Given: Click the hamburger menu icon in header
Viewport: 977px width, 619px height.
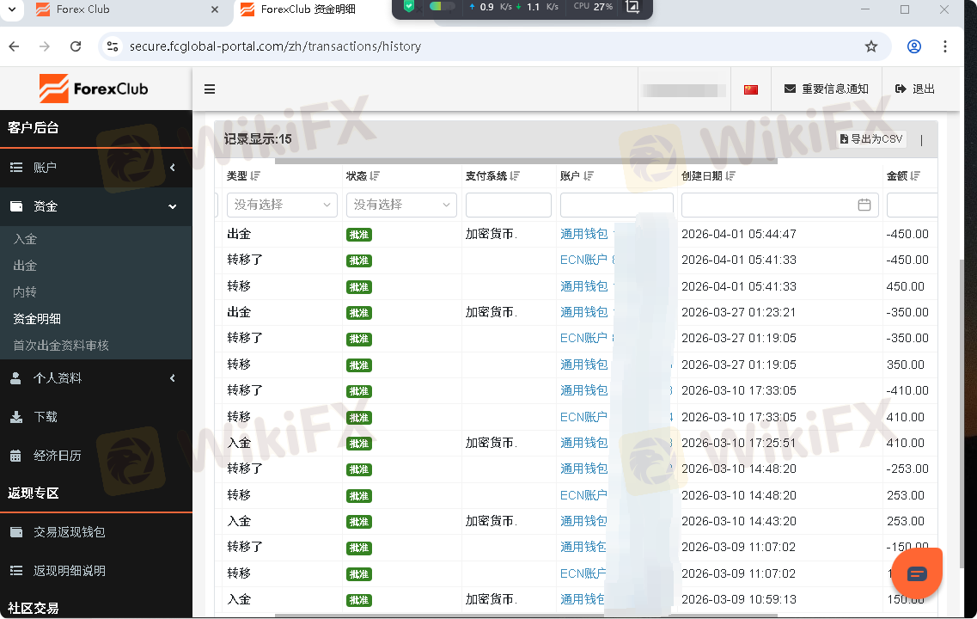Looking at the screenshot, I should [210, 89].
